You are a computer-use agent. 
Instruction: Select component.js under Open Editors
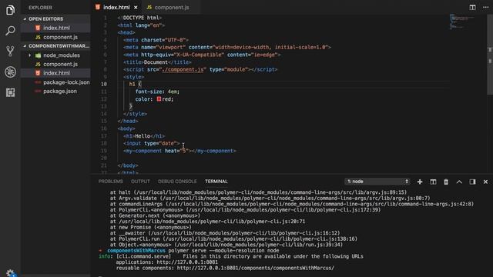(55, 37)
